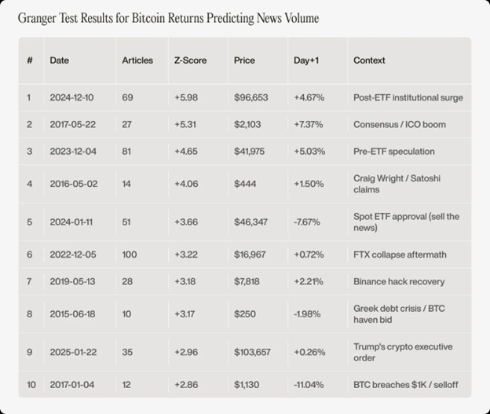This screenshot has width=490, height=414.
Task: Select the Z-Score column header
Action: pyautogui.click(x=190, y=60)
